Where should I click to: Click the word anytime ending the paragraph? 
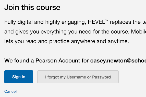118,41
